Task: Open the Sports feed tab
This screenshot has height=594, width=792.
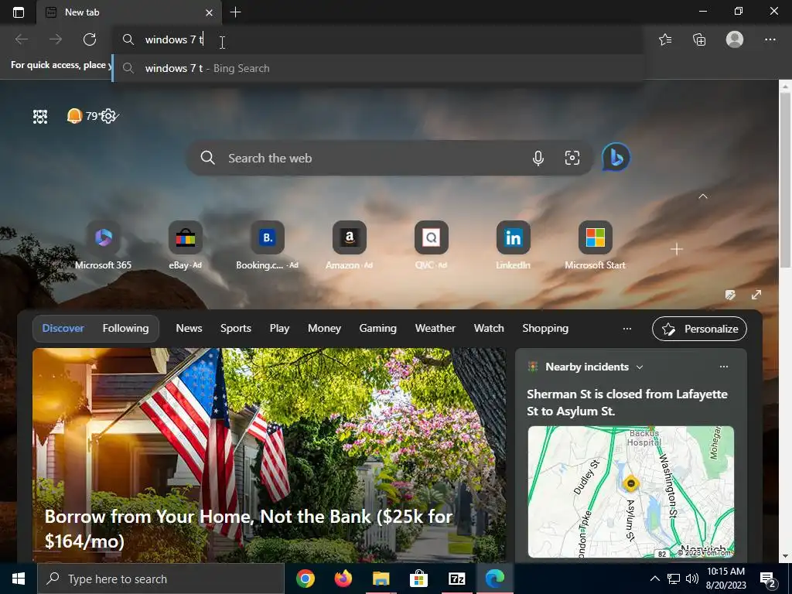Action: tap(235, 328)
